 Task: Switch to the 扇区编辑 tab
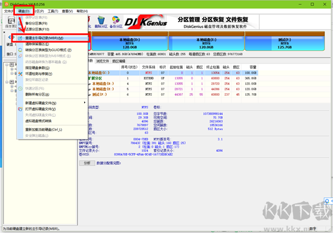point(119,61)
